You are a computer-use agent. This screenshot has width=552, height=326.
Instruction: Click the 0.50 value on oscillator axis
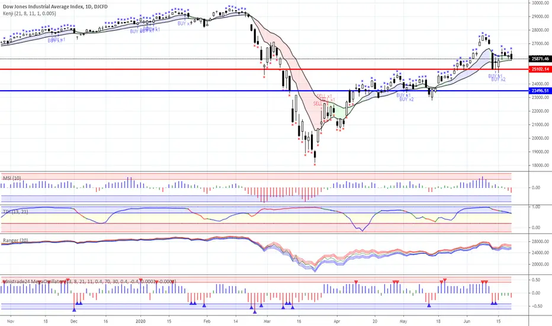coord(536,280)
